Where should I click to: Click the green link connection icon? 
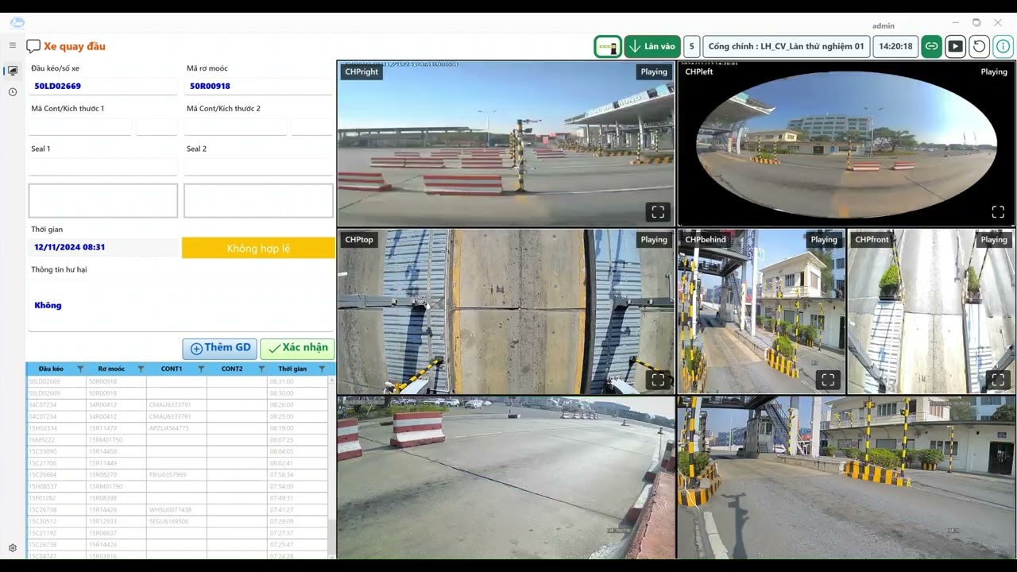(x=932, y=47)
